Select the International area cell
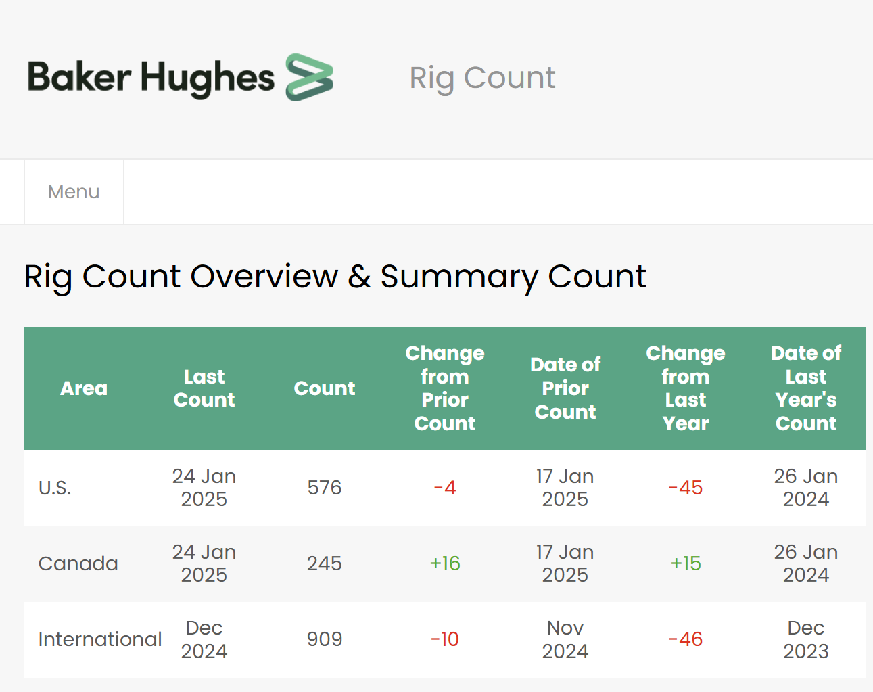 (100, 639)
